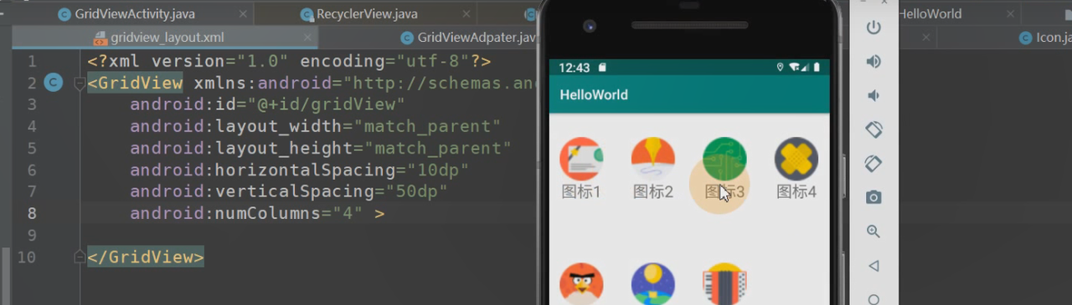Click the android:id gridView attribute line
This screenshot has height=305, width=1072.
[267, 104]
